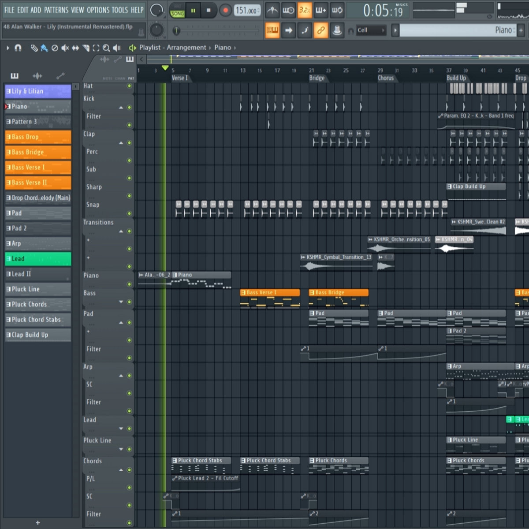
Task: Choose the Select bracket tool
Action: [96, 48]
